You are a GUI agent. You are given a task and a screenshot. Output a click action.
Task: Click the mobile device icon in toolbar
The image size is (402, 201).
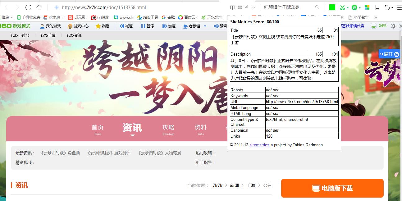coord(377,7)
